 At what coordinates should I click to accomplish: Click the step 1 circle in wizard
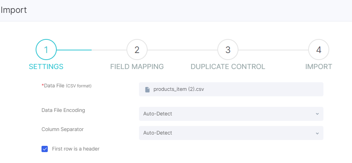[x=46, y=50]
